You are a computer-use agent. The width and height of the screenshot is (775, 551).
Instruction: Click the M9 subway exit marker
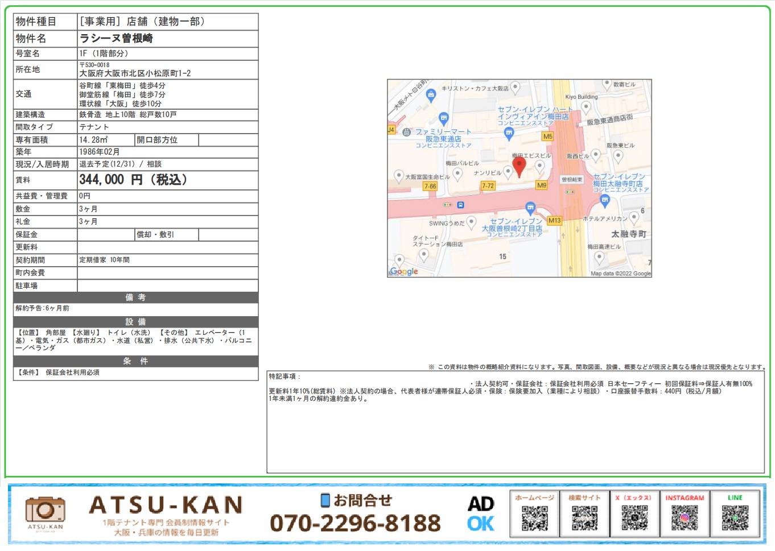coord(542,185)
